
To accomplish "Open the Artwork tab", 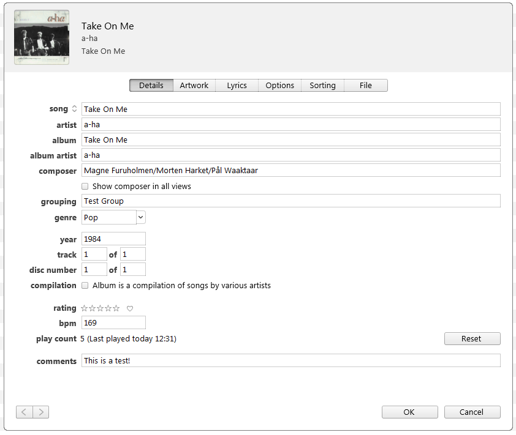I will [194, 86].
